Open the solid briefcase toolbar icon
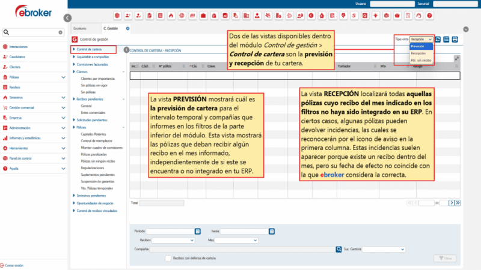The image size is (481, 270). (203, 16)
